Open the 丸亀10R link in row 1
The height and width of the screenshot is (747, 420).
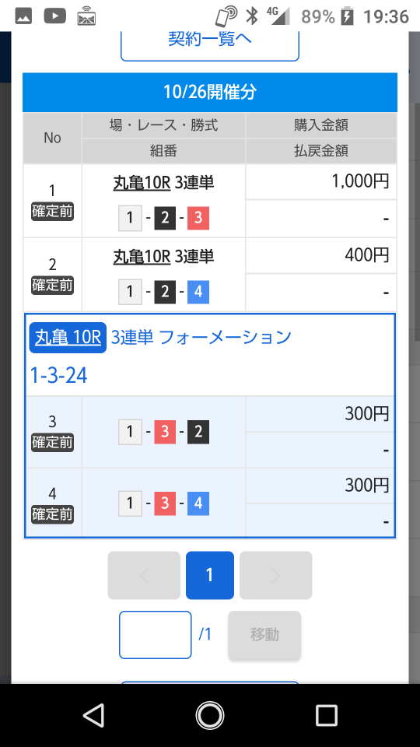[142, 182]
